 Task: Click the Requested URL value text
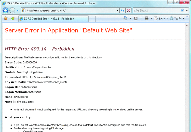coord(47,77)
